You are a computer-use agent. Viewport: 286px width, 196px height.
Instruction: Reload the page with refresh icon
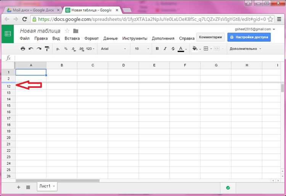[25, 19]
